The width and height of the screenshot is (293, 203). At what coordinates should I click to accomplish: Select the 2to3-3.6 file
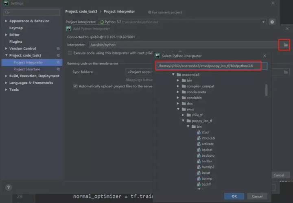pyautogui.click(x=206, y=138)
